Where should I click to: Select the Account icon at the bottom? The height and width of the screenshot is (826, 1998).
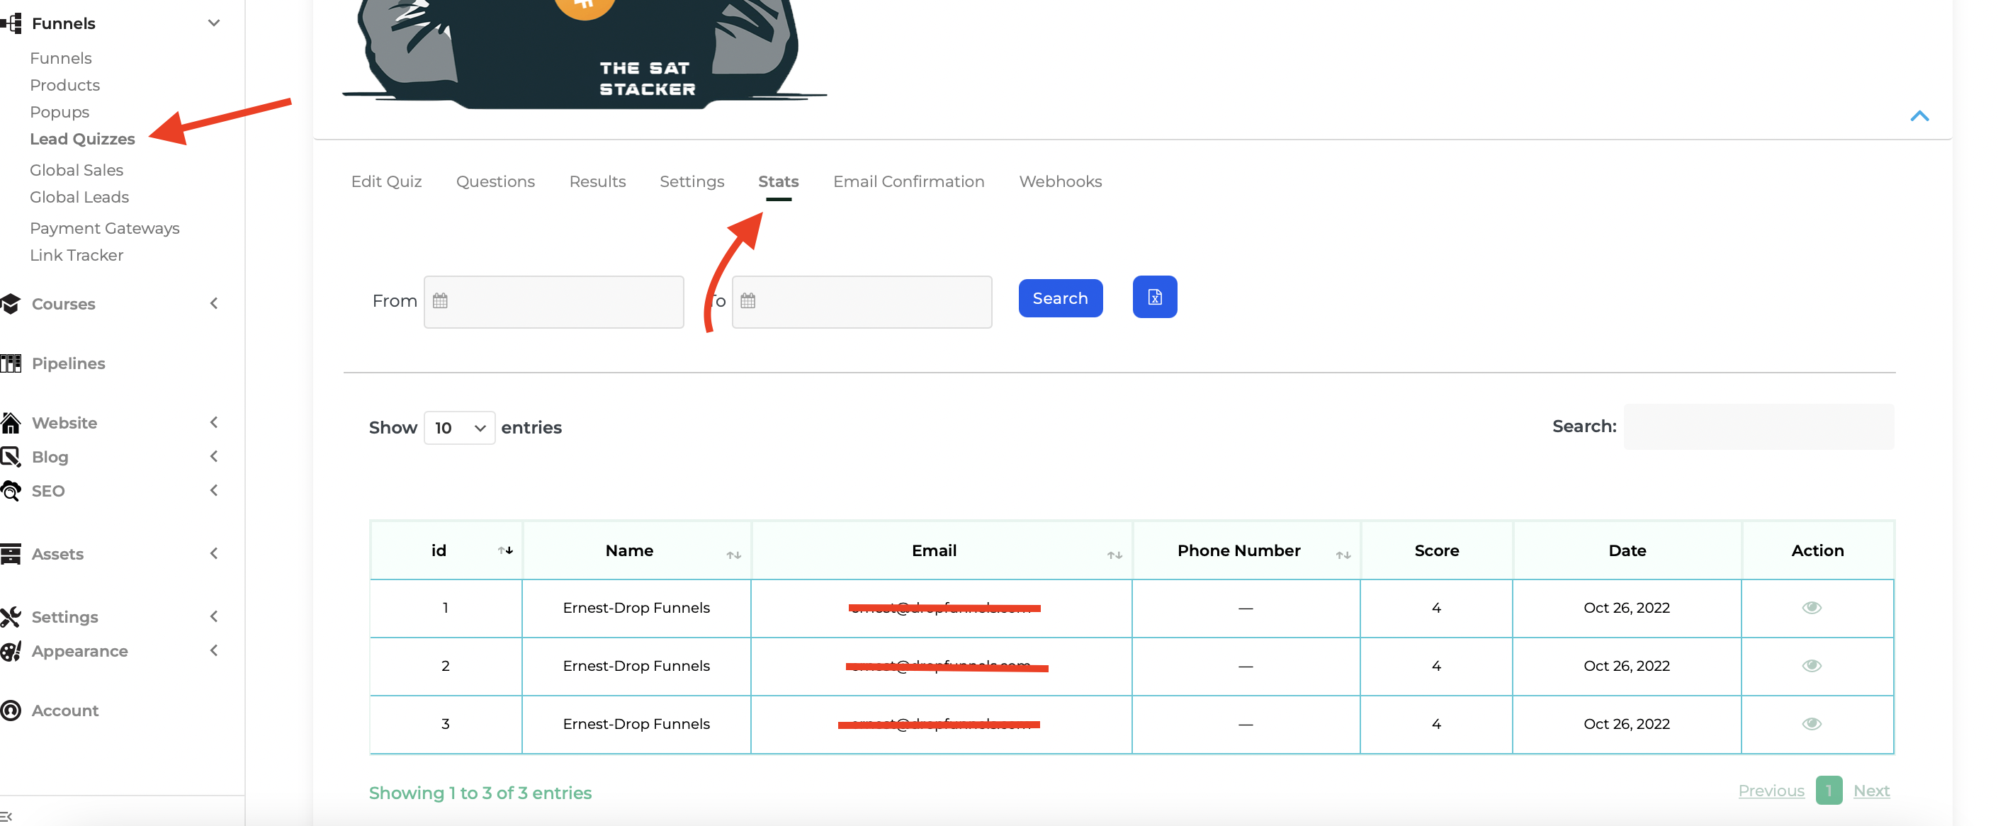click(x=11, y=711)
